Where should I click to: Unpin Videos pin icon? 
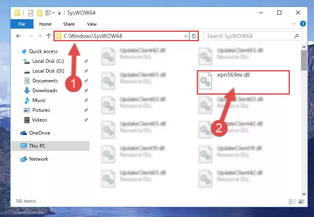(86, 120)
